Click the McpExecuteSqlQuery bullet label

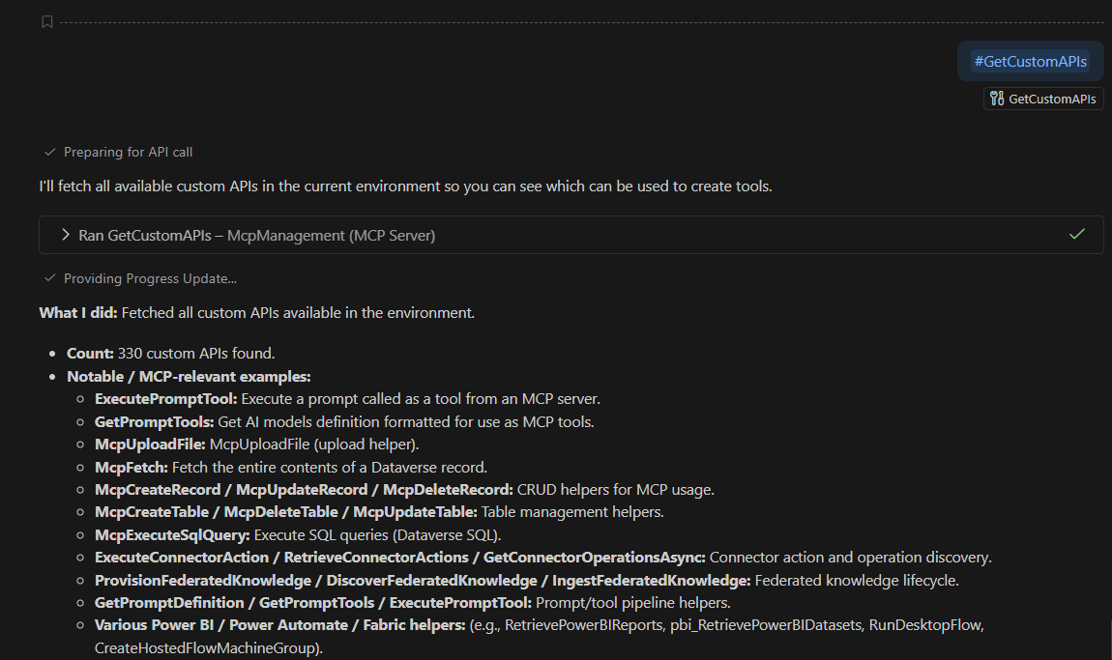point(172,534)
